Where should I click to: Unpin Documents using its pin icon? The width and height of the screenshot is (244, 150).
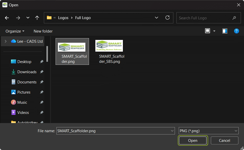pos(42,82)
